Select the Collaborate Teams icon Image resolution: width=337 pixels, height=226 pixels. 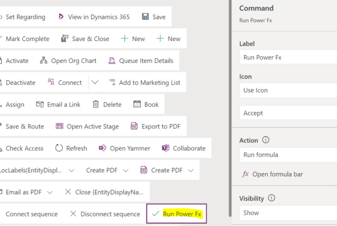[x=166, y=148]
